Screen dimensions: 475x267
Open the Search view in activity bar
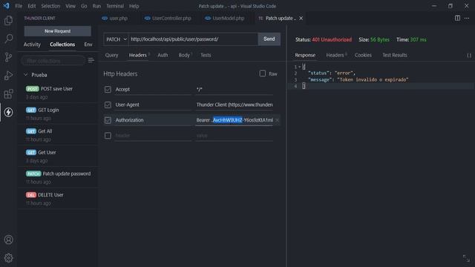tap(8, 39)
